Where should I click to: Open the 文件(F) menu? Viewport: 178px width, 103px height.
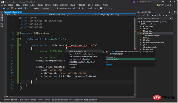[4, 5]
